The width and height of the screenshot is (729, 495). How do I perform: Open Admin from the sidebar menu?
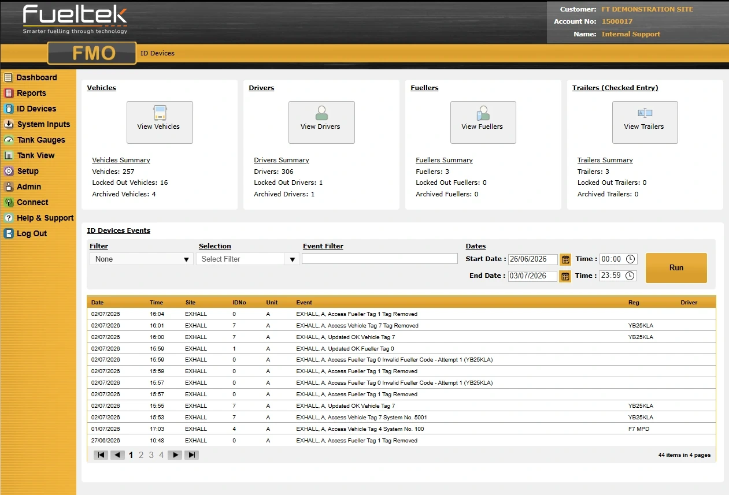(x=29, y=187)
